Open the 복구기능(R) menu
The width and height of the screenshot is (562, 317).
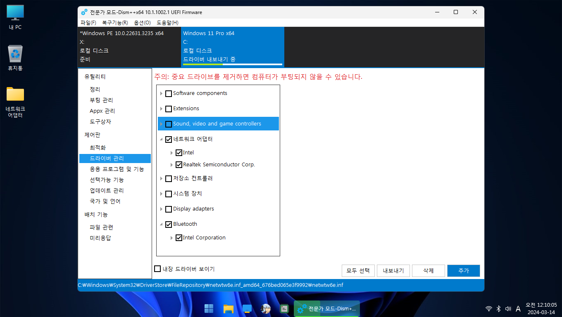click(x=115, y=23)
